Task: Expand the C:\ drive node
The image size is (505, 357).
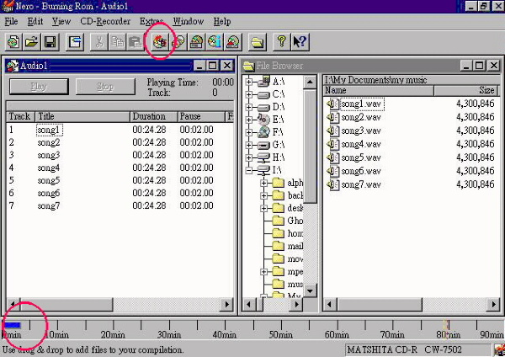Action: (x=248, y=94)
